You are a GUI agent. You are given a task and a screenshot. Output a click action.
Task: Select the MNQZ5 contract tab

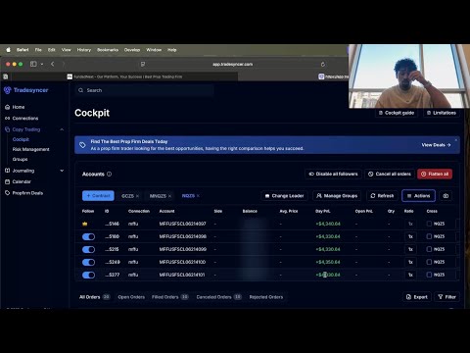(x=158, y=196)
